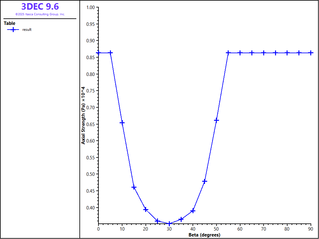Click the data marker at Beta 15
The width and height of the screenshot is (319, 239).
[x=134, y=187]
